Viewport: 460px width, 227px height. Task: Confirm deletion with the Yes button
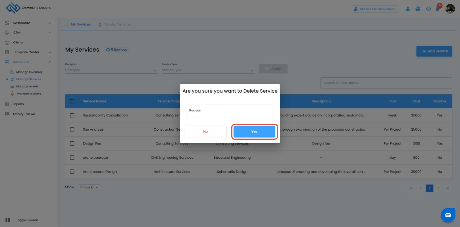click(x=254, y=131)
